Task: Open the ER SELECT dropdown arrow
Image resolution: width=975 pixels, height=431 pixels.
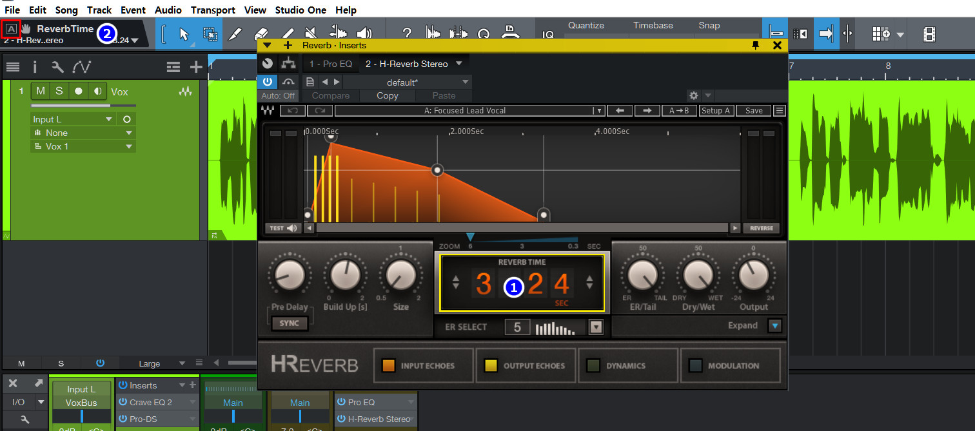Action: (x=596, y=327)
